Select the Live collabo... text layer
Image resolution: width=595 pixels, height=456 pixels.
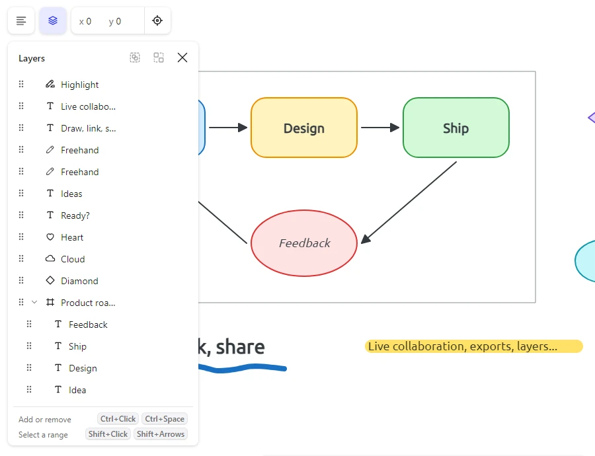(103, 106)
